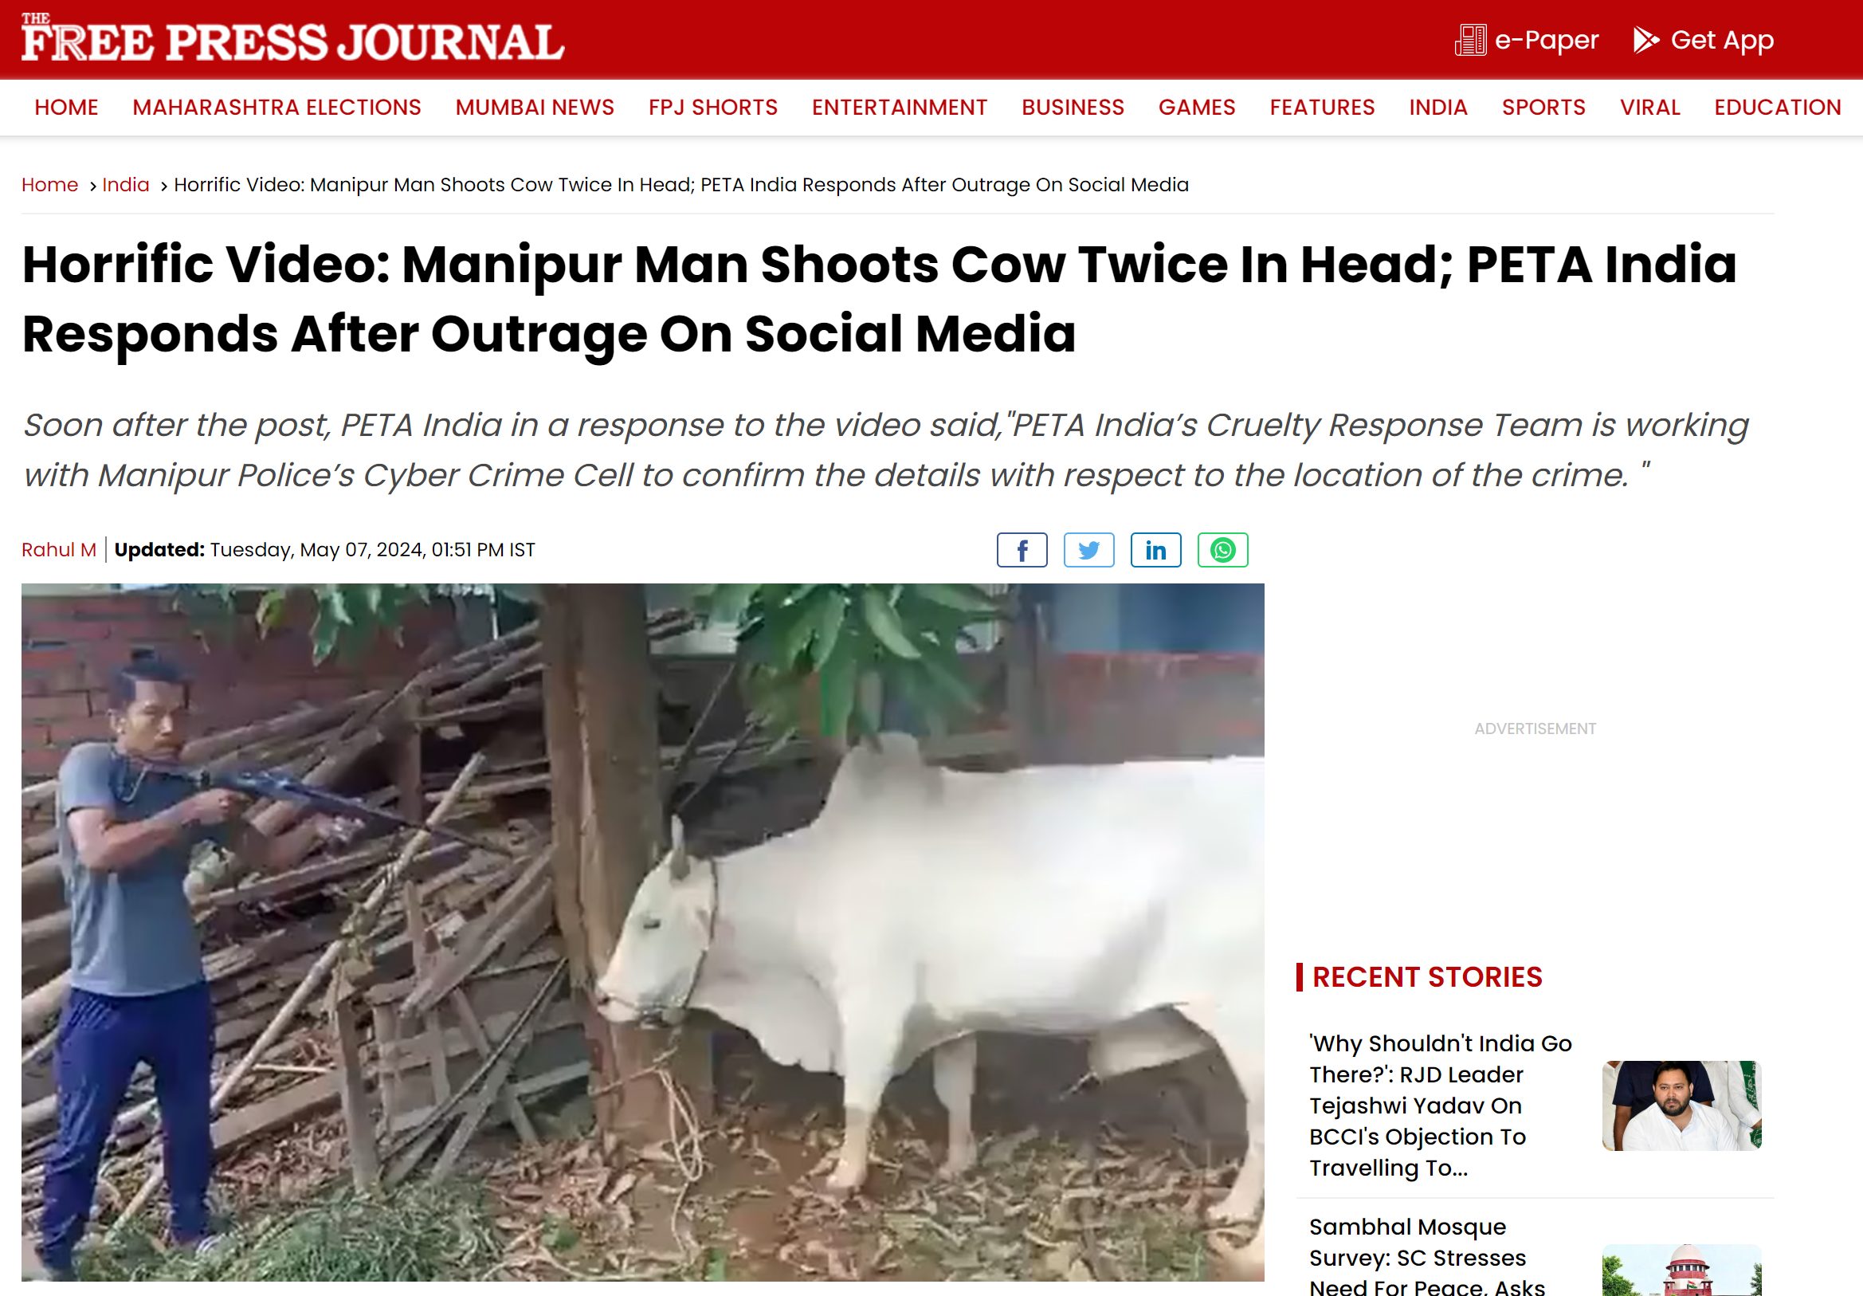This screenshot has width=1863, height=1296.
Task: Navigate to the Viral section
Action: tap(1649, 107)
